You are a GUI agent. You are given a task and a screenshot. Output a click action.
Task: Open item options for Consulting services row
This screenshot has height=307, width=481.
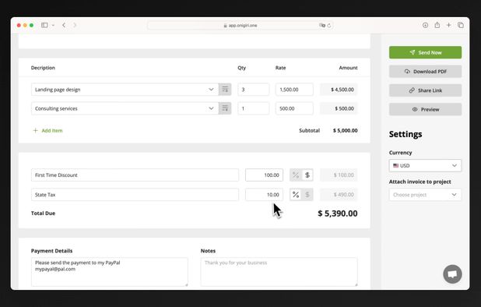click(x=225, y=108)
